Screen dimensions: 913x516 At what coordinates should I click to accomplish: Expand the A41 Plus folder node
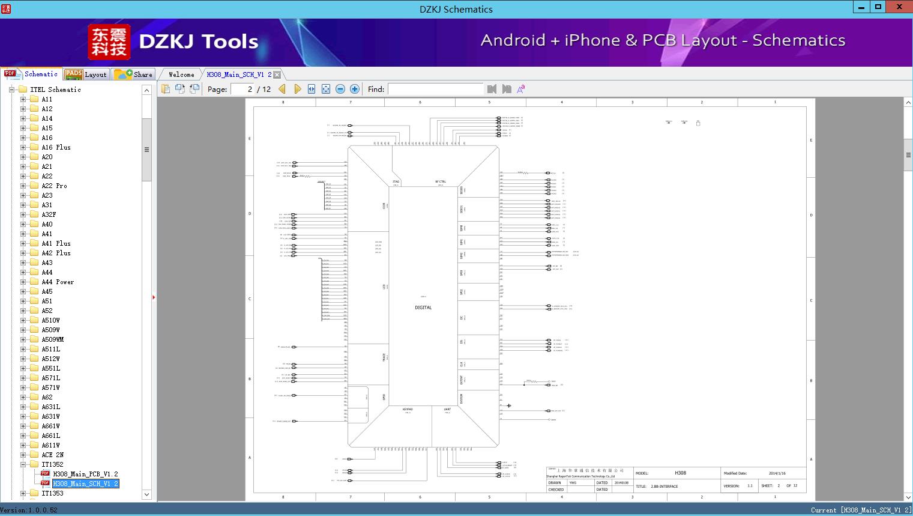pos(23,243)
